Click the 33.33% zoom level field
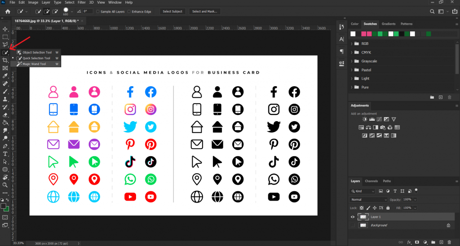Image resolution: width=460 pixels, height=246 pixels. (x=18, y=243)
